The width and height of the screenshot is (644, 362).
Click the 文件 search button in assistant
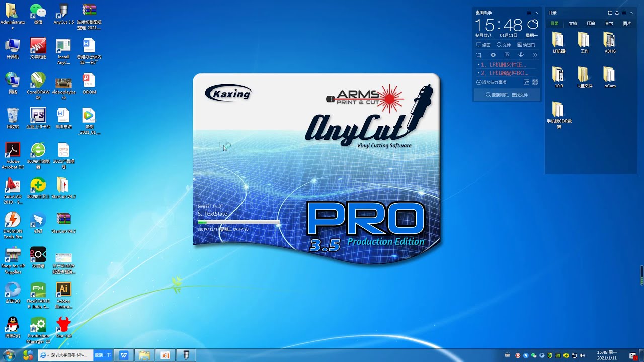click(504, 45)
